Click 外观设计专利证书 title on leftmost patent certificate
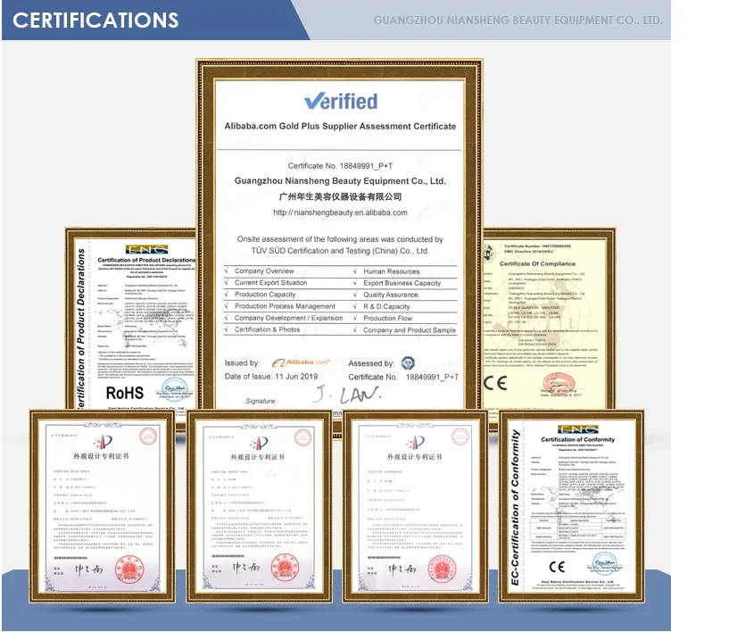 (101, 456)
